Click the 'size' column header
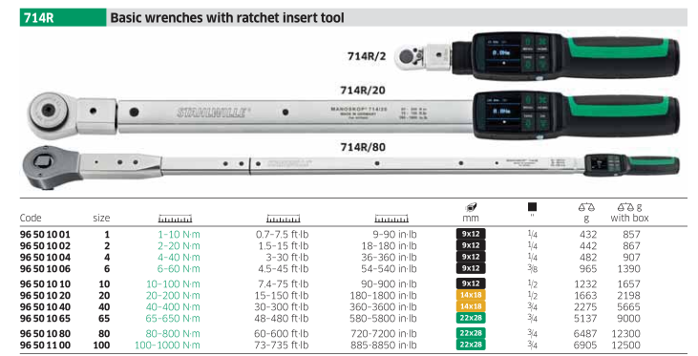Viewport: 698px width, 356px height. (101, 218)
